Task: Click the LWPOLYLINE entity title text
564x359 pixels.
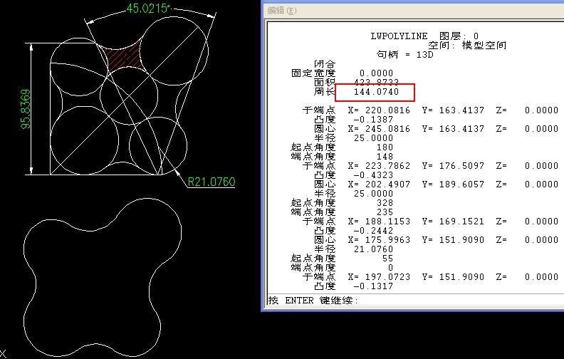Action: [399, 36]
